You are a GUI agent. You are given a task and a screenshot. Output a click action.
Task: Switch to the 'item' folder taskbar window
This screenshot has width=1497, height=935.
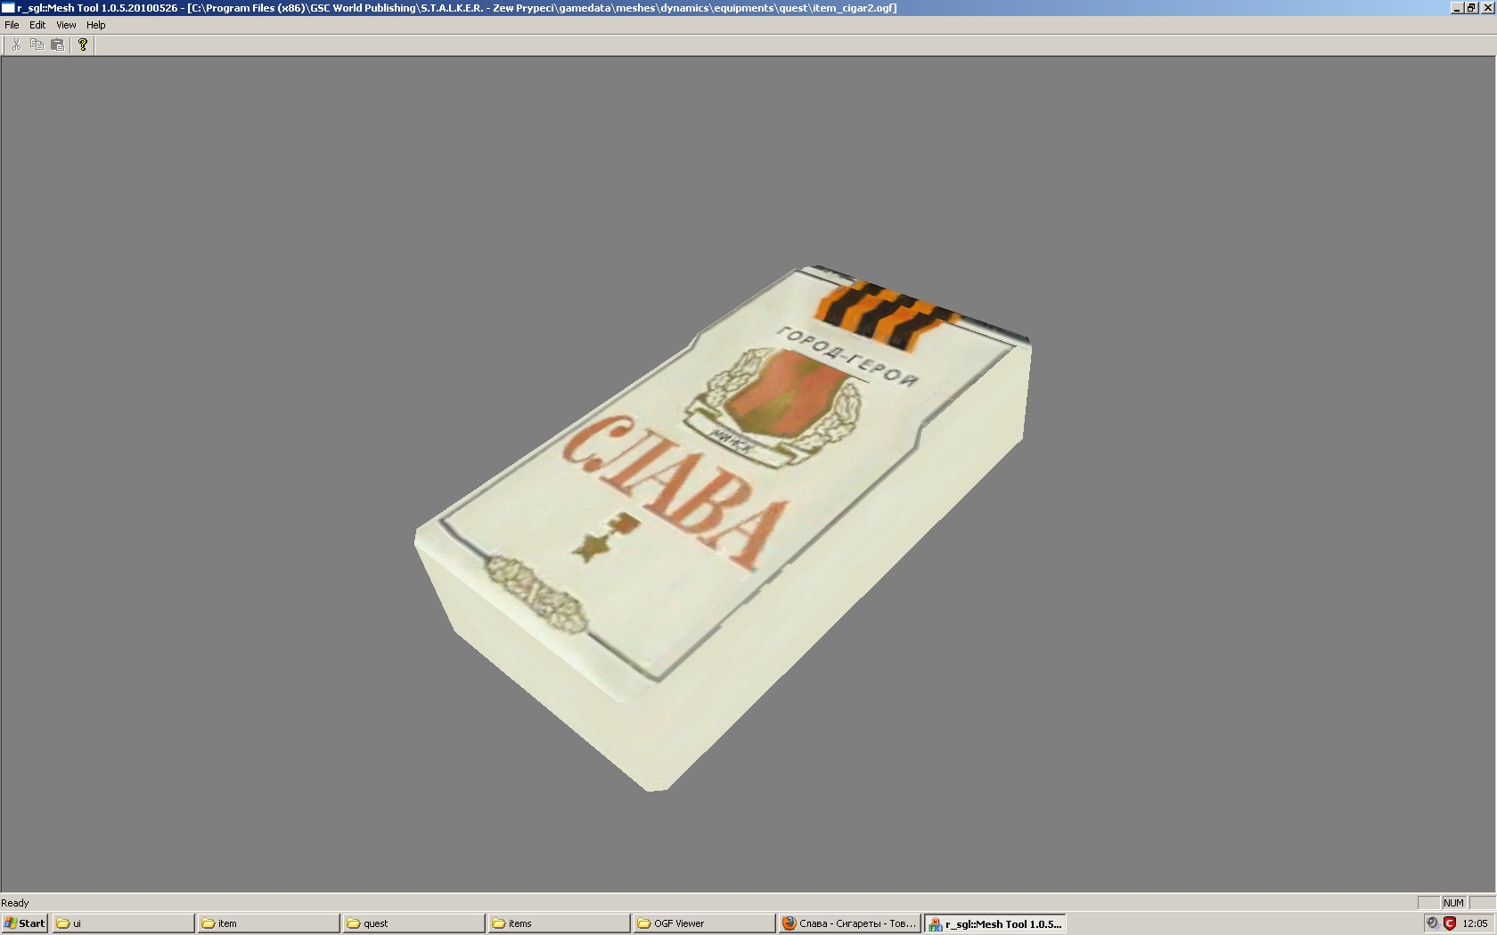click(269, 923)
